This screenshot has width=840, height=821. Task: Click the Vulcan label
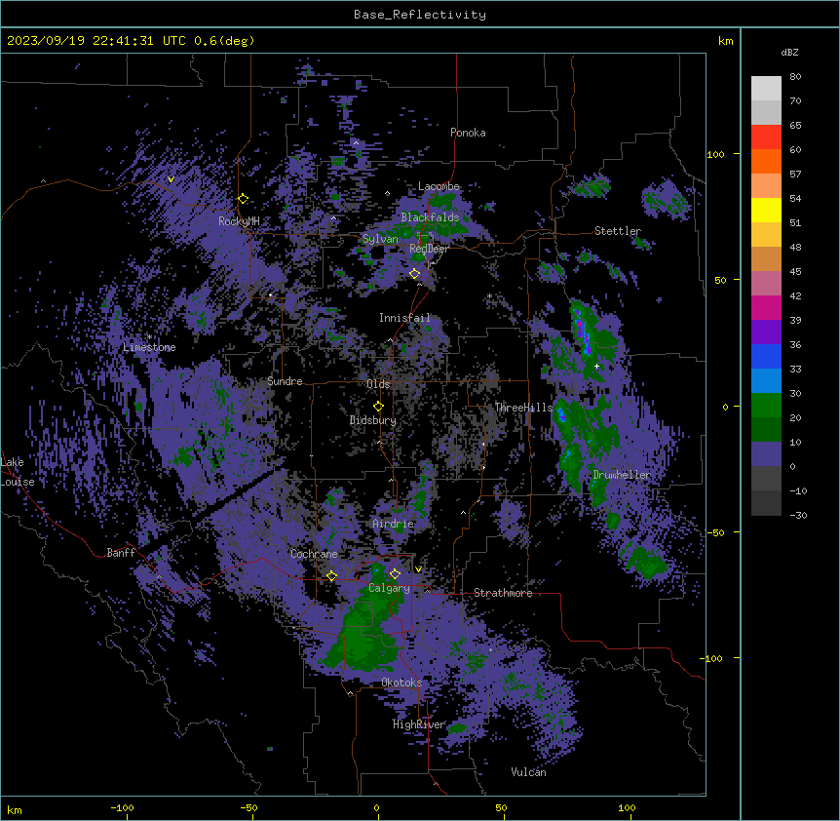(x=528, y=772)
